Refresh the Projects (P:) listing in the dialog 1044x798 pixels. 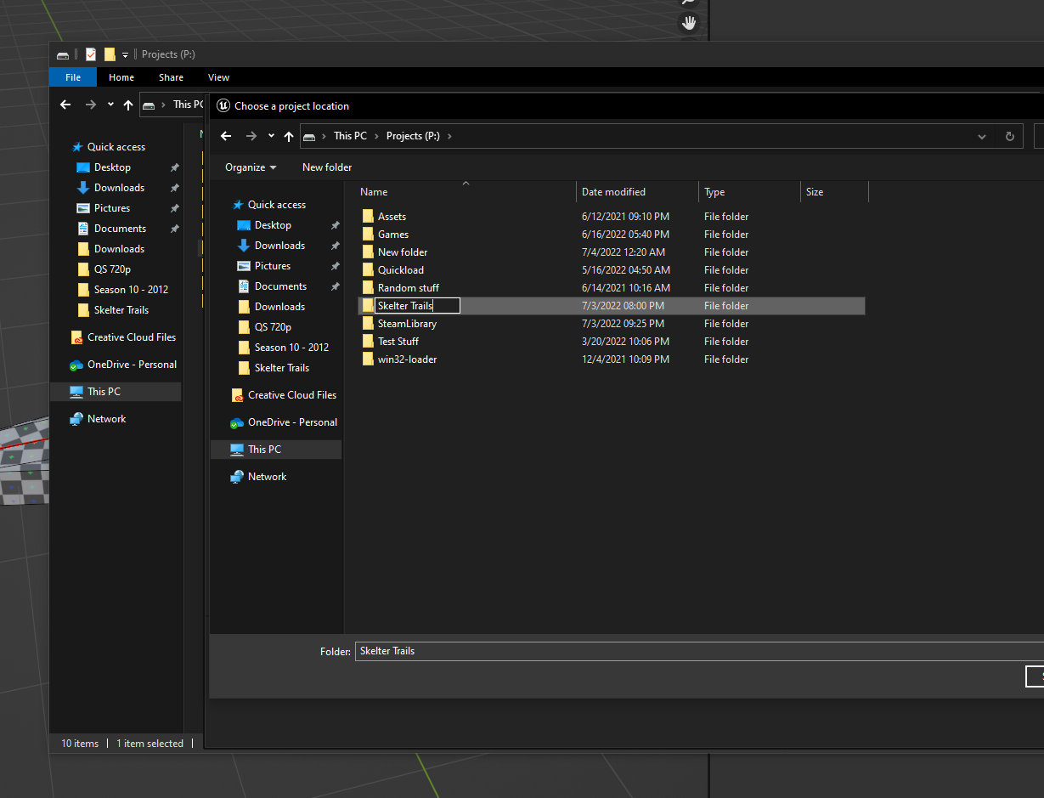1009,136
